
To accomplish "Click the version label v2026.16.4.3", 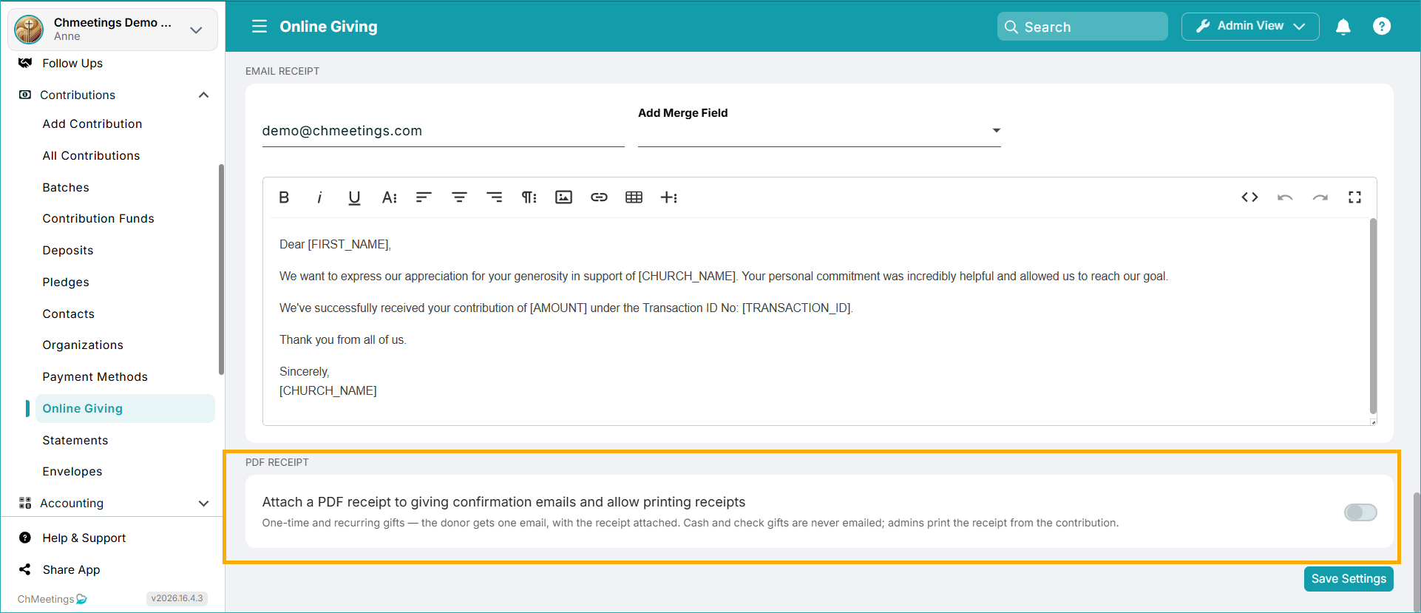I will point(177,598).
